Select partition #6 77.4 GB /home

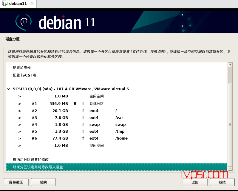point(117,138)
